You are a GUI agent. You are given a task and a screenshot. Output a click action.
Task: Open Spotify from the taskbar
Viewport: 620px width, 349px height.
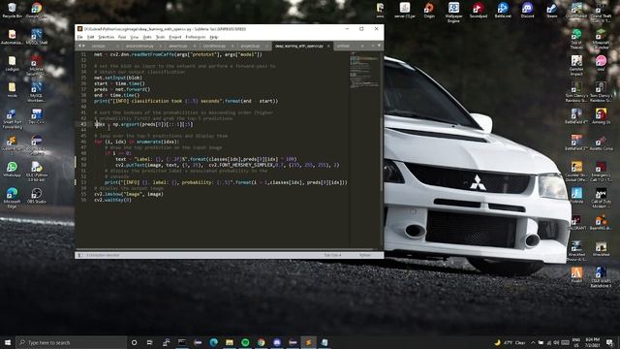[x=245, y=342]
